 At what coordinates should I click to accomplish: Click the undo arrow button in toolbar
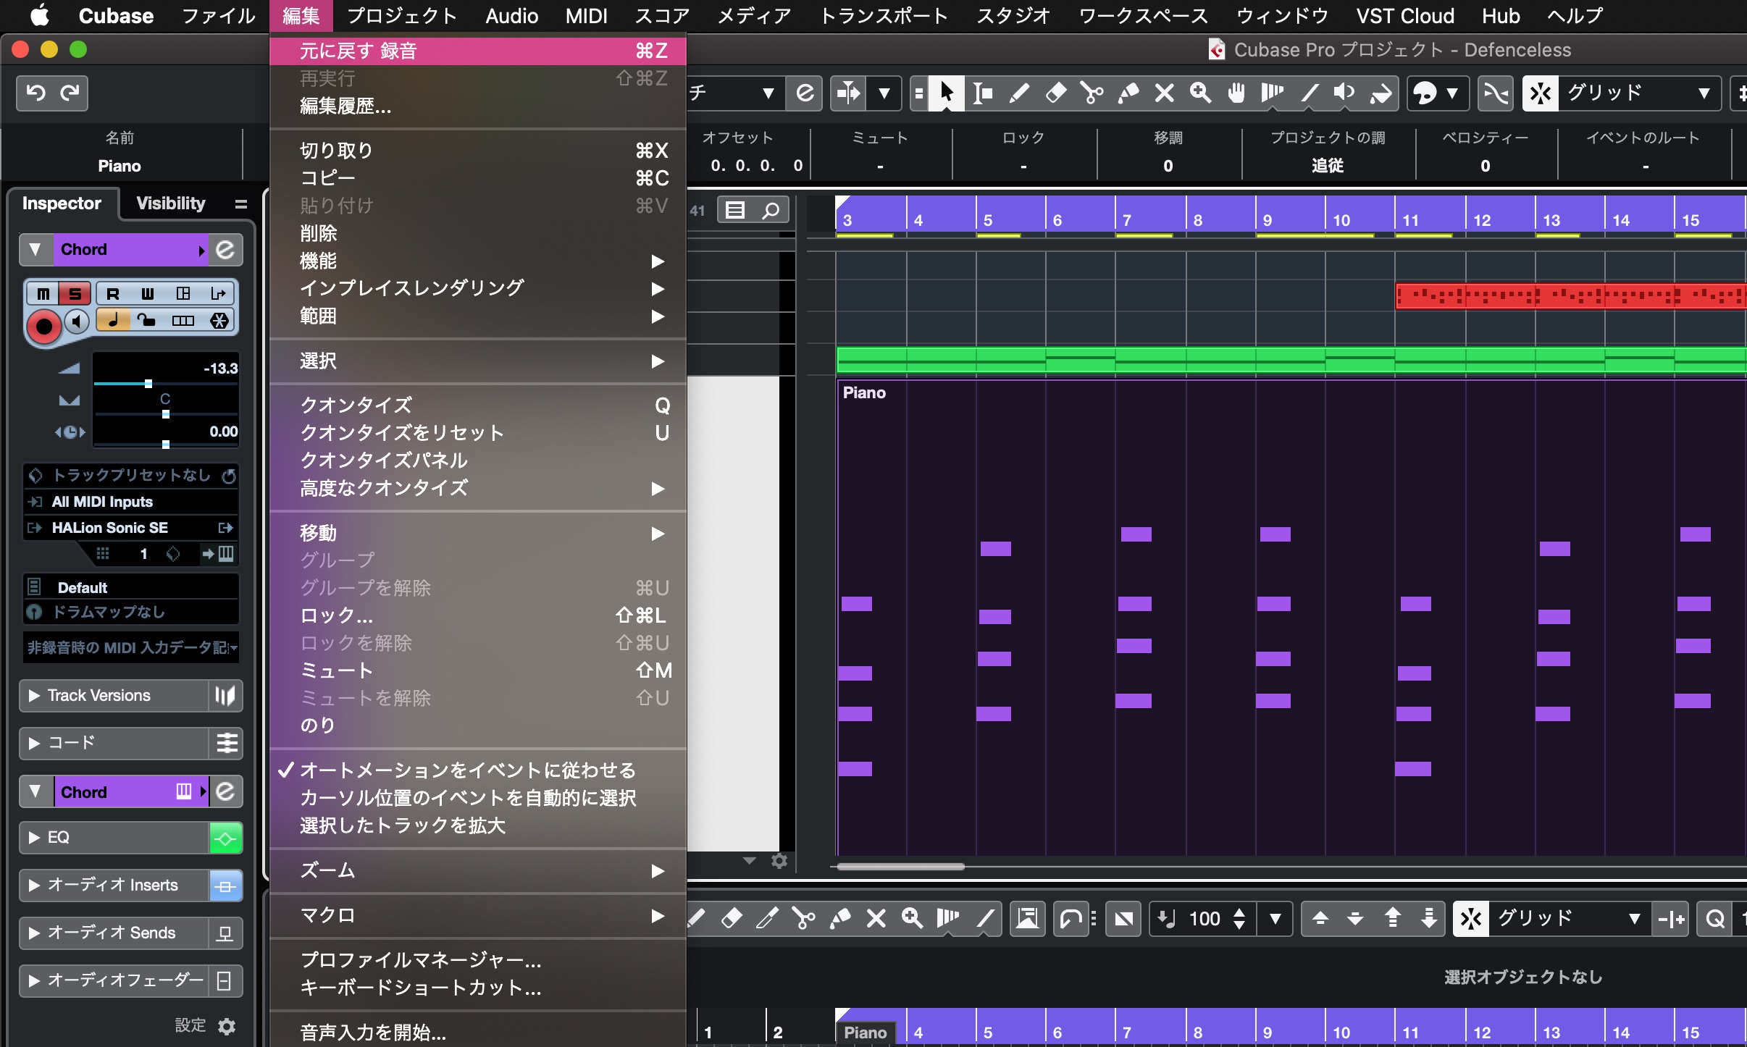click(35, 93)
